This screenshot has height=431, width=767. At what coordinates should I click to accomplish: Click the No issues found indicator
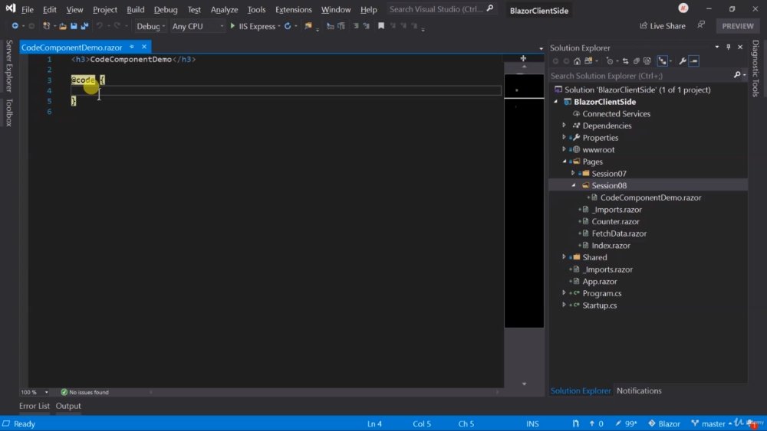coord(84,392)
